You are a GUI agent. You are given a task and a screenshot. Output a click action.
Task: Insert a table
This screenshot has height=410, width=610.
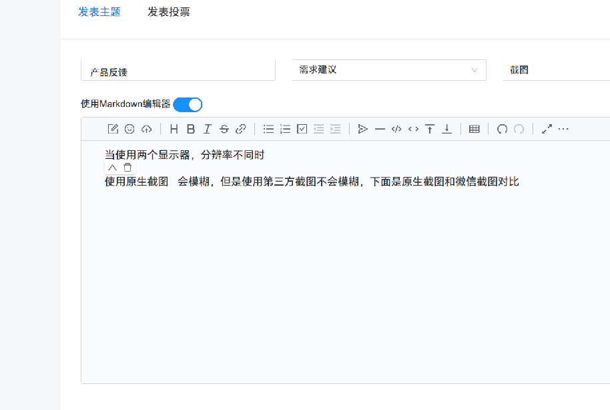tap(475, 129)
